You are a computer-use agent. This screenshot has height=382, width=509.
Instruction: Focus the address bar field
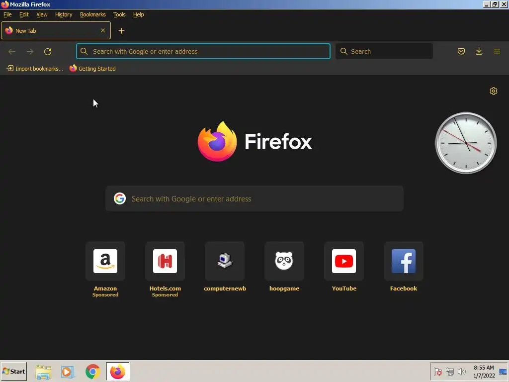point(203,51)
